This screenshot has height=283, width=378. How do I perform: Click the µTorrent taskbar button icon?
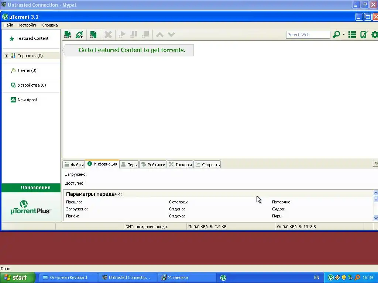pyautogui.click(x=223, y=278)
